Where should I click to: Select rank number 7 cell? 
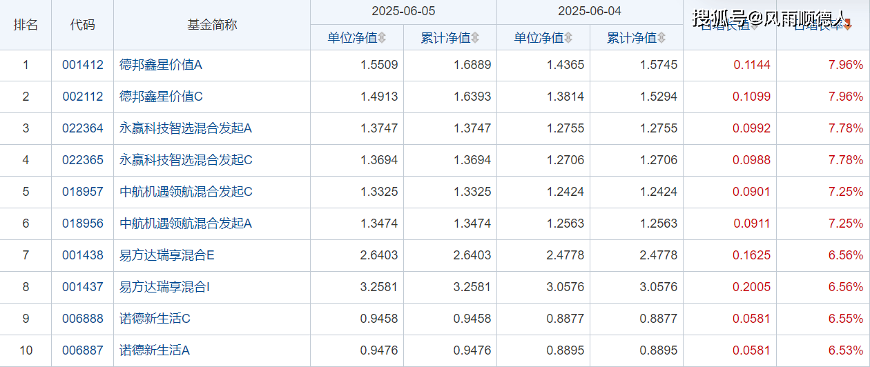(x=26, y=255)
